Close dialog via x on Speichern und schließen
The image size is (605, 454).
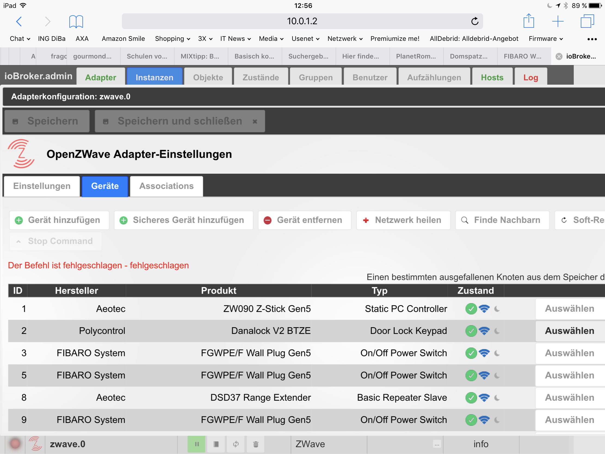[255, 121]
